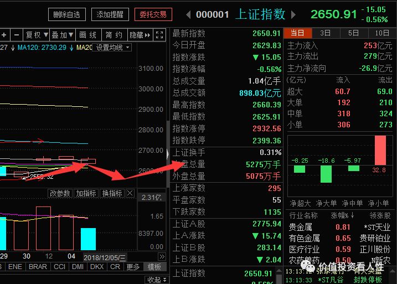This screenshot has height=284, width=397.
Task: Click leading stock 贵研铂业
Action: (375, 238)
